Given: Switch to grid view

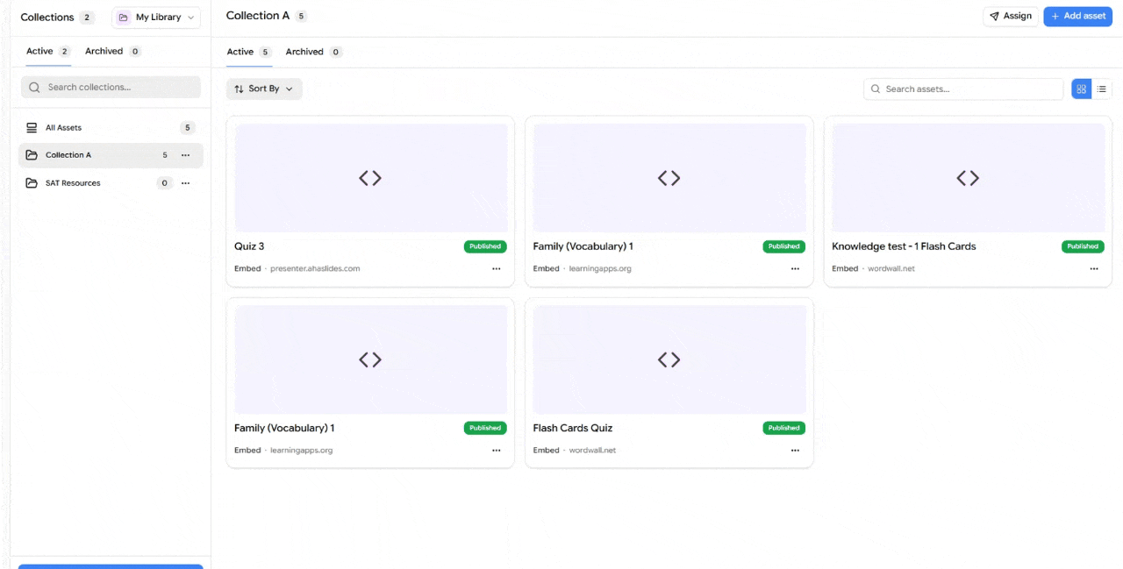Looking at the screenshot, I should [1082, 89].
